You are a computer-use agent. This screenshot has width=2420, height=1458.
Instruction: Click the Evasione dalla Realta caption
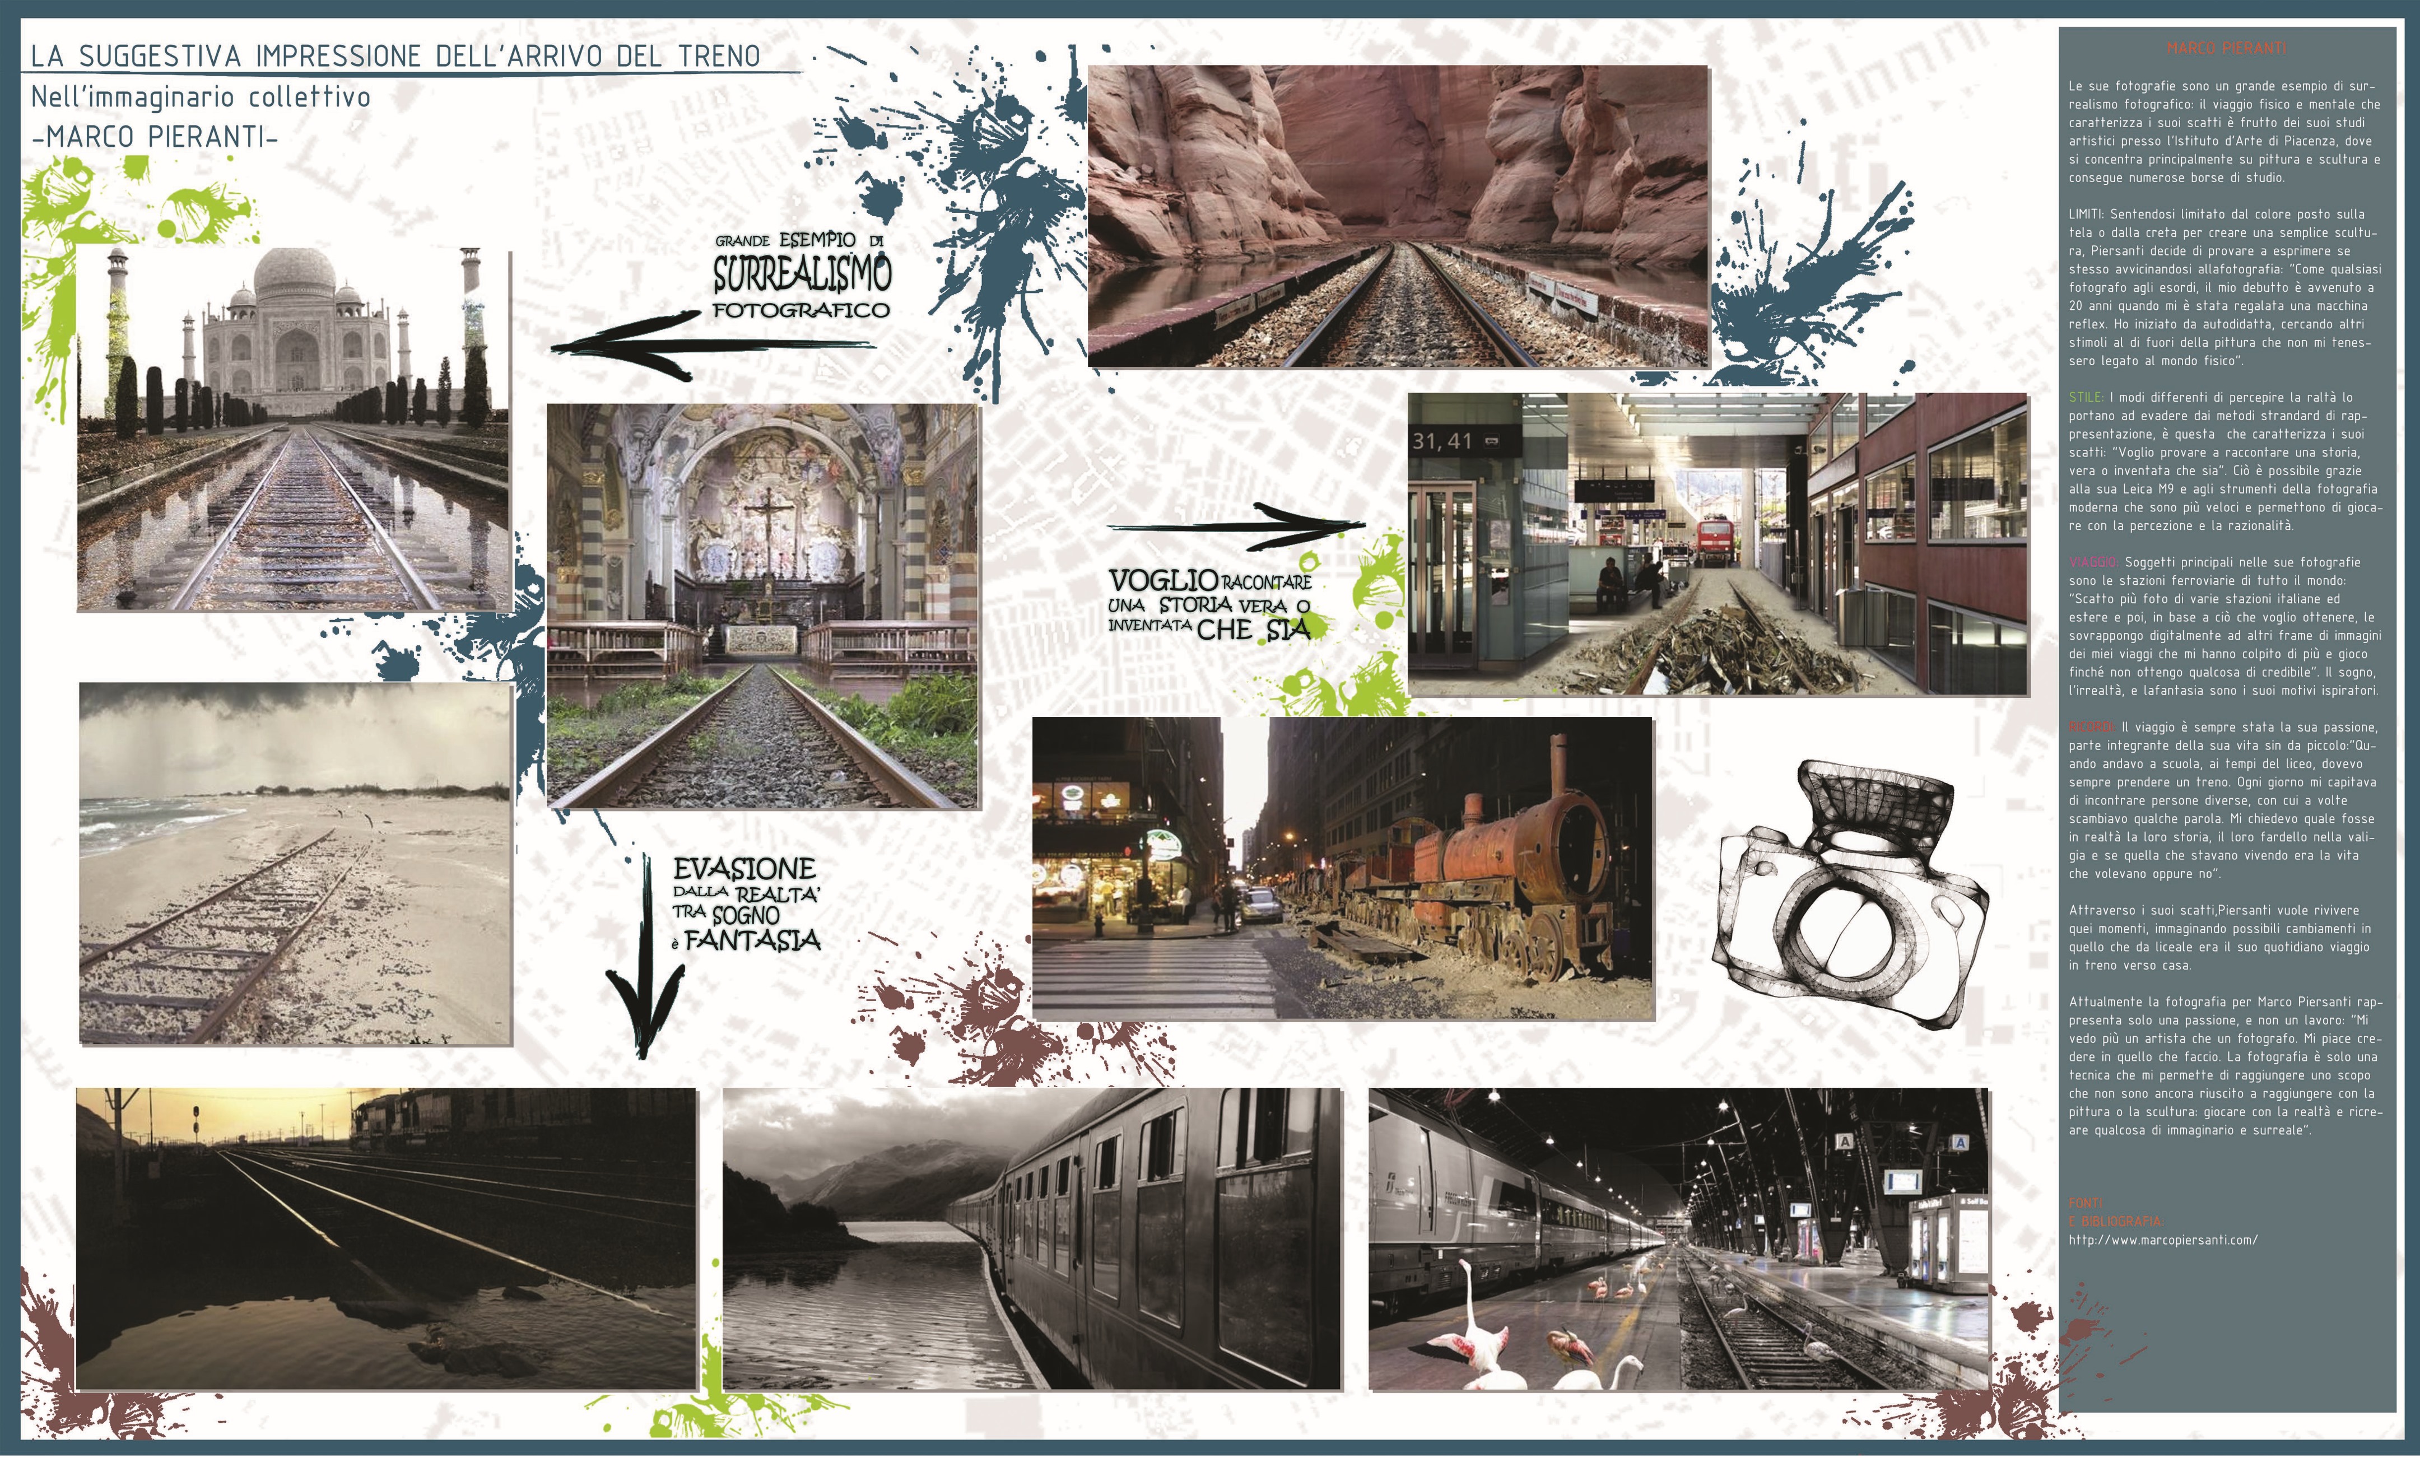(x=746, y=903)
